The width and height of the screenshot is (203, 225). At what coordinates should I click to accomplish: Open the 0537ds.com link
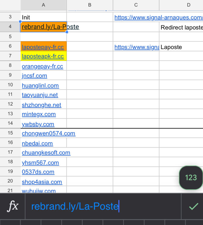click(x=38, y=172)
